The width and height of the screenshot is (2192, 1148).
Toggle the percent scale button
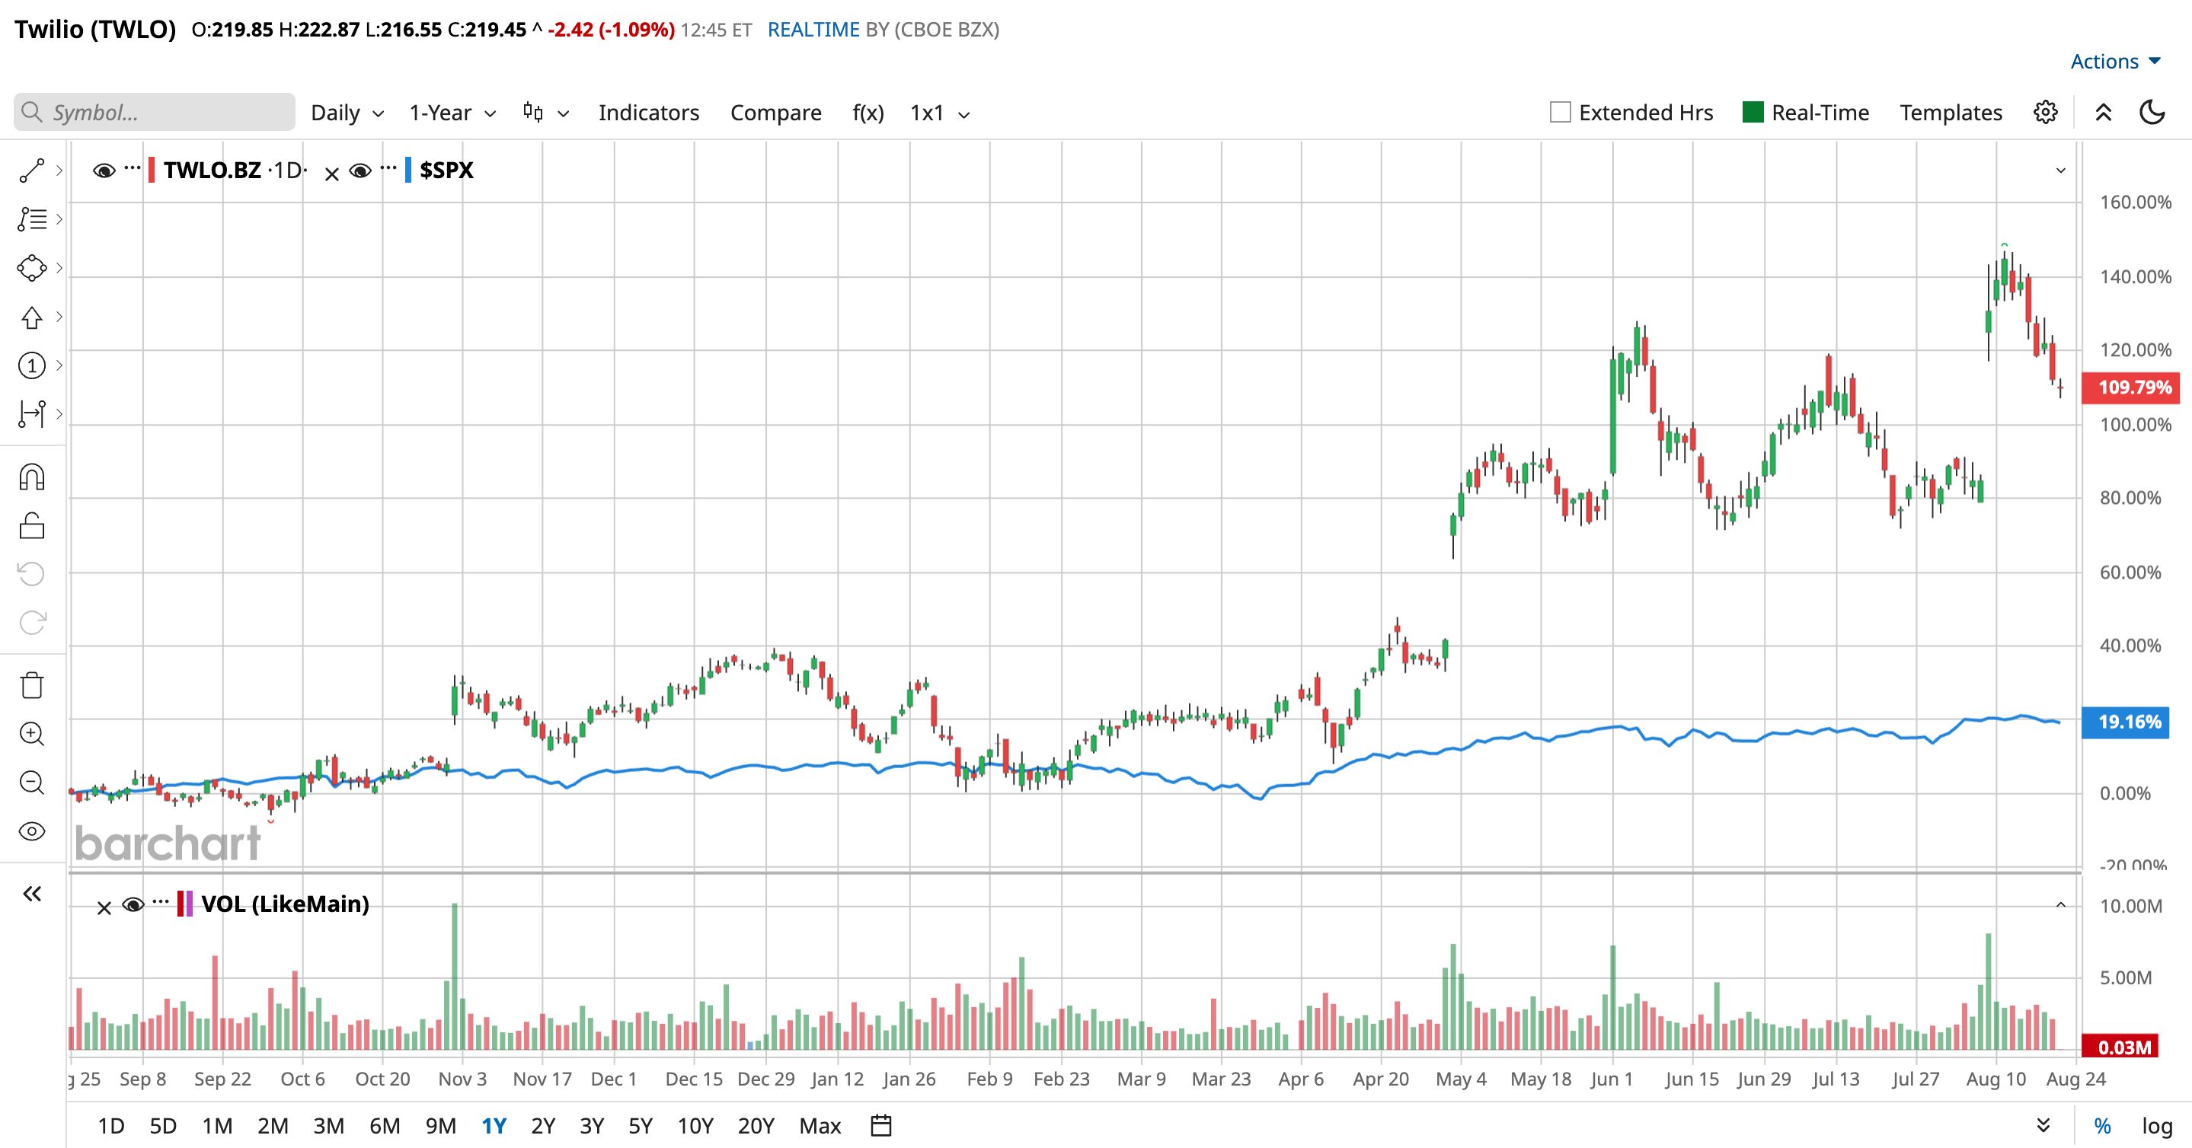(2103, 1126)
